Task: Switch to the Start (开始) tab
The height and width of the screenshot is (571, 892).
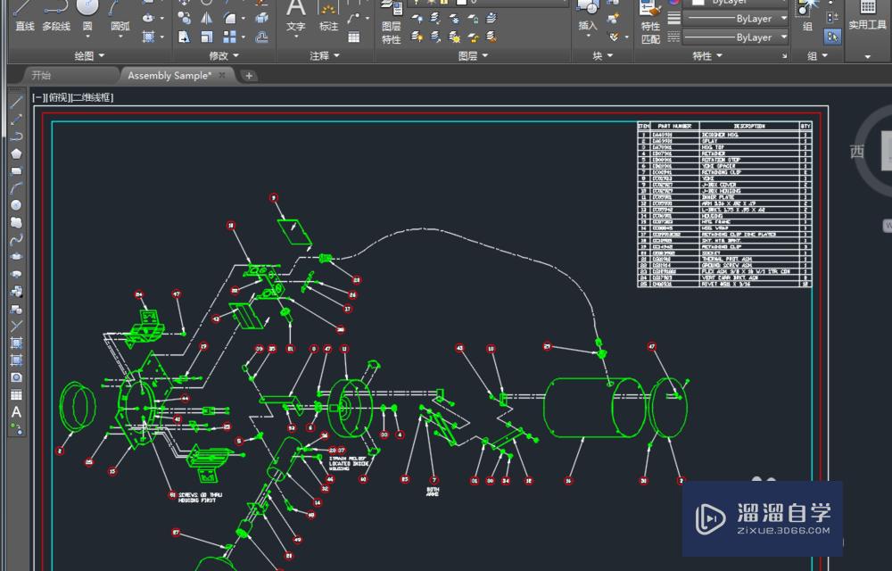Action: click(x=41, y=76)
